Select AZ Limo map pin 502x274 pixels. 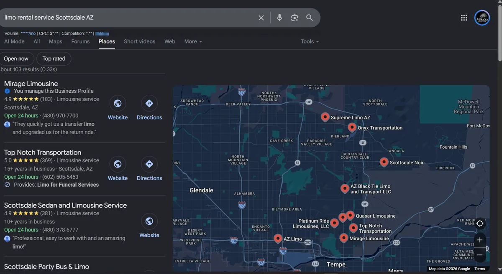278,238
